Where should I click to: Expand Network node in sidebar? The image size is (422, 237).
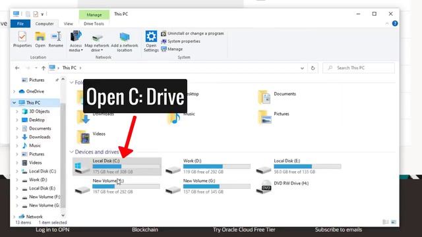click(x=15, y=217)
